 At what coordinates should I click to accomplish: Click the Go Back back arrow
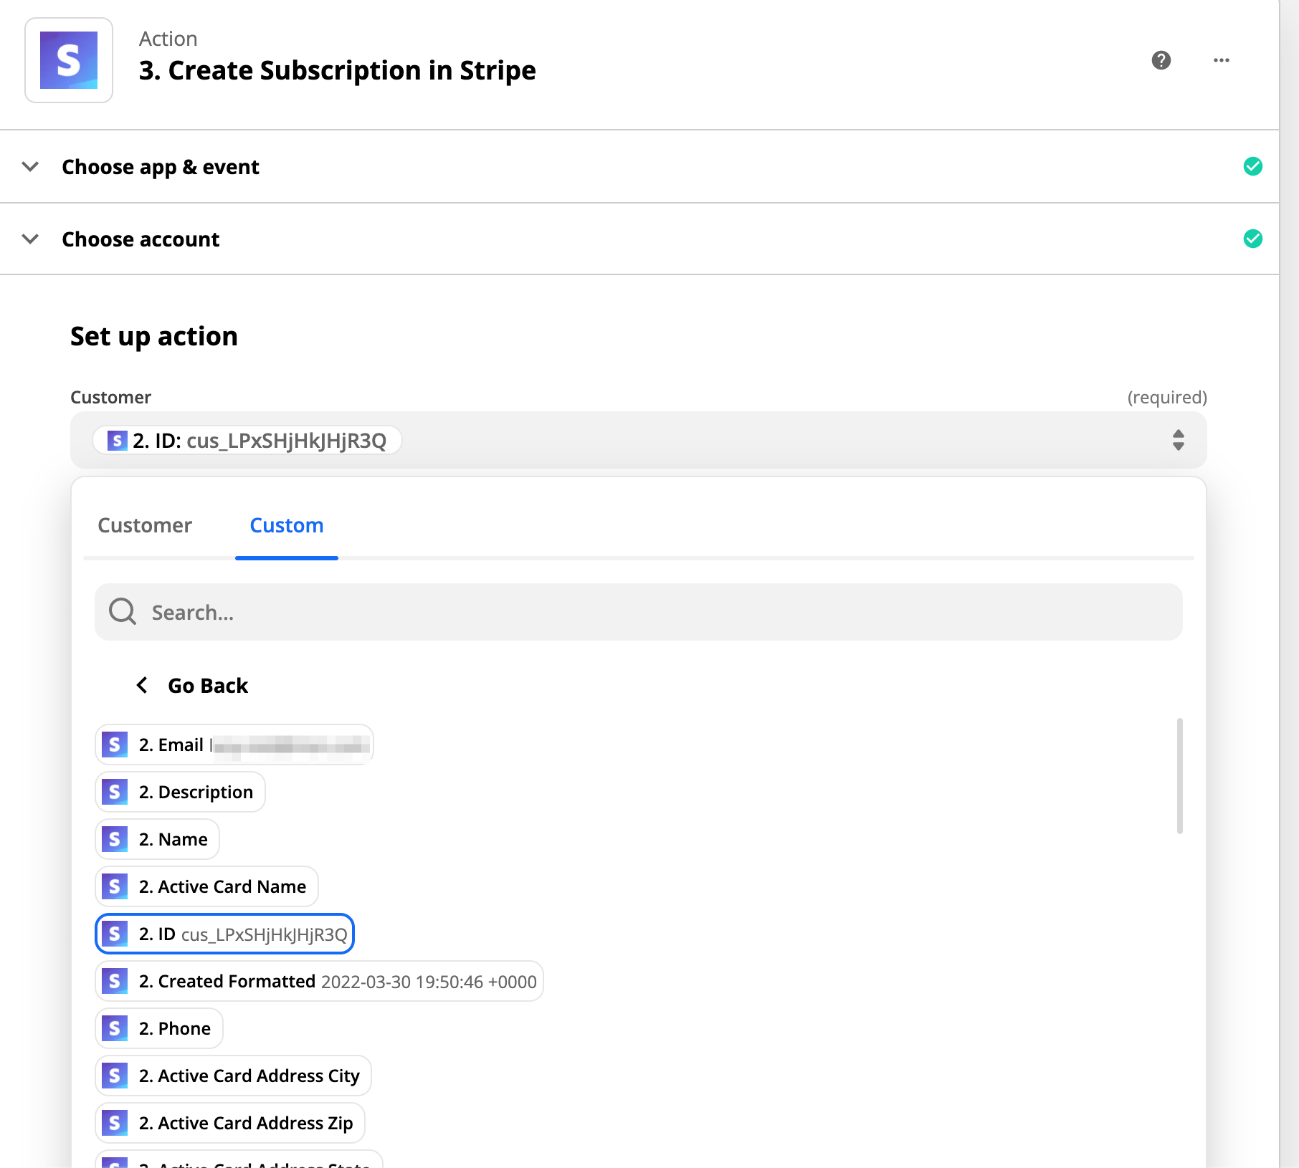pos(142,686)
